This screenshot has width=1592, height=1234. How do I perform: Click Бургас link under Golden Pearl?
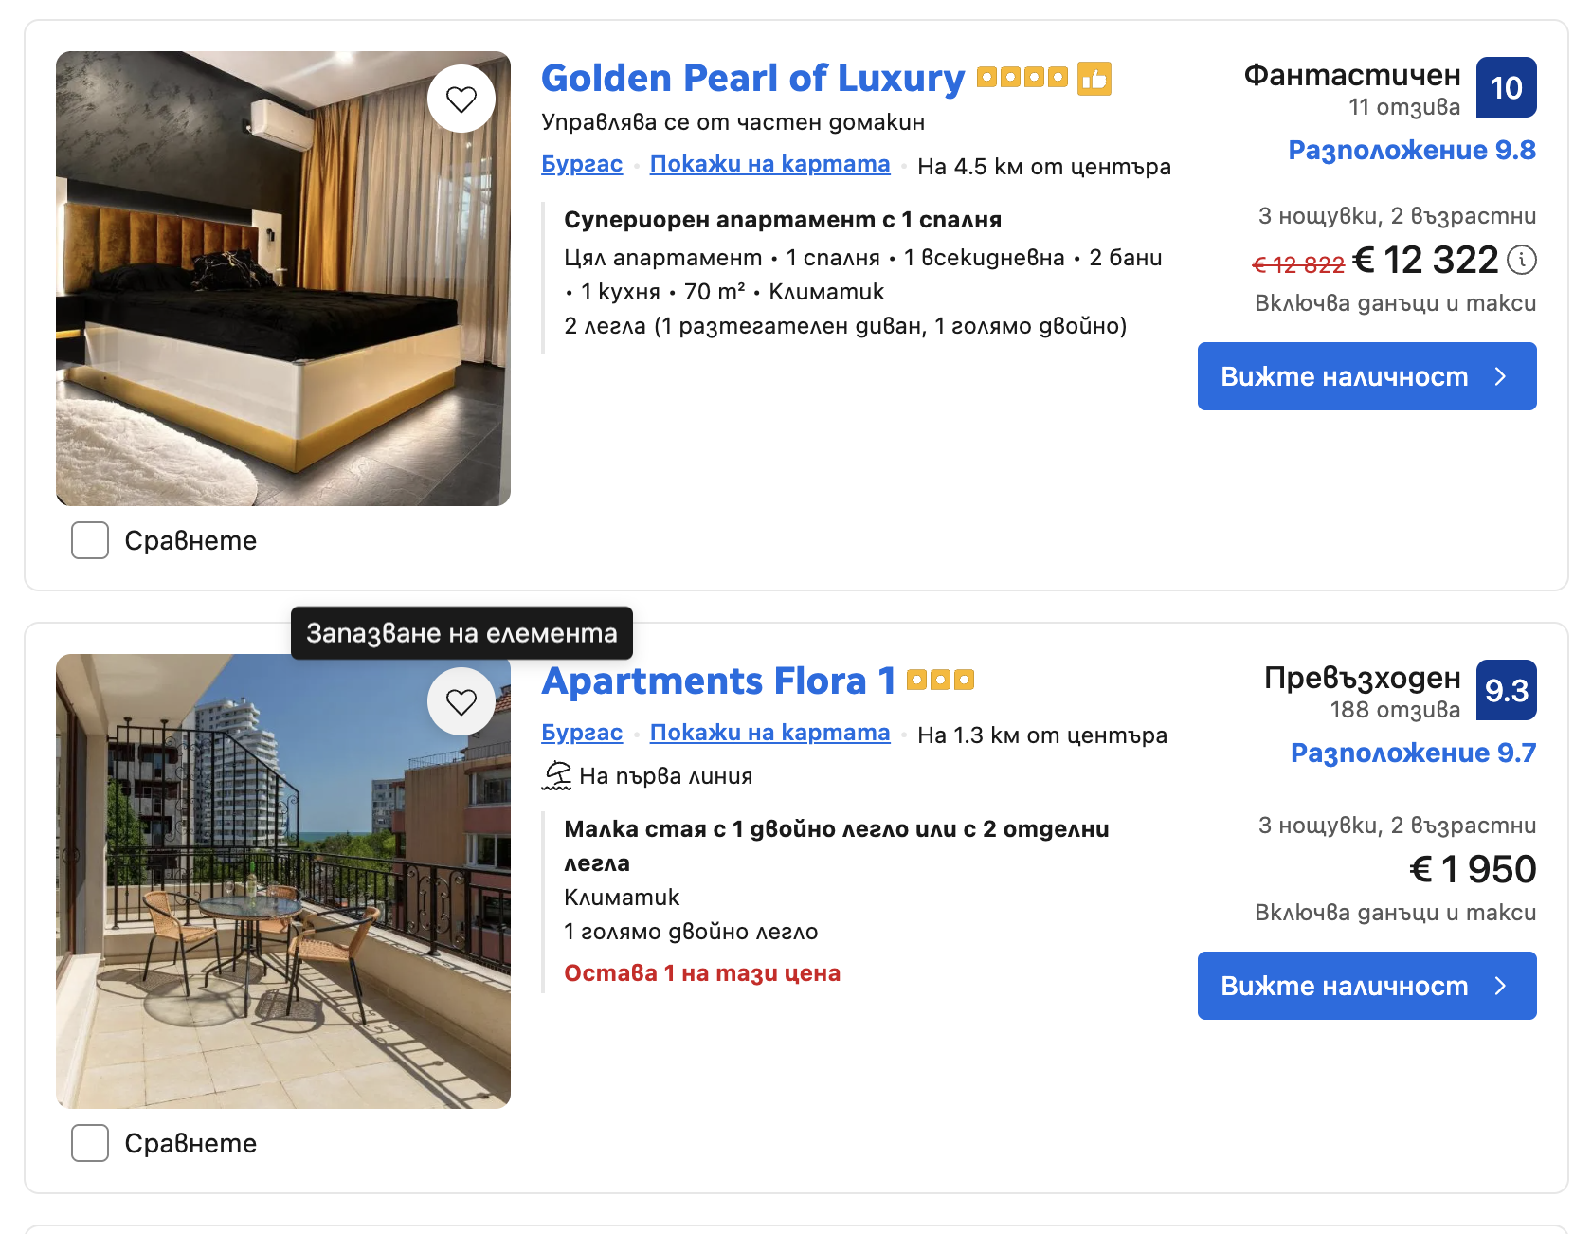582,164
